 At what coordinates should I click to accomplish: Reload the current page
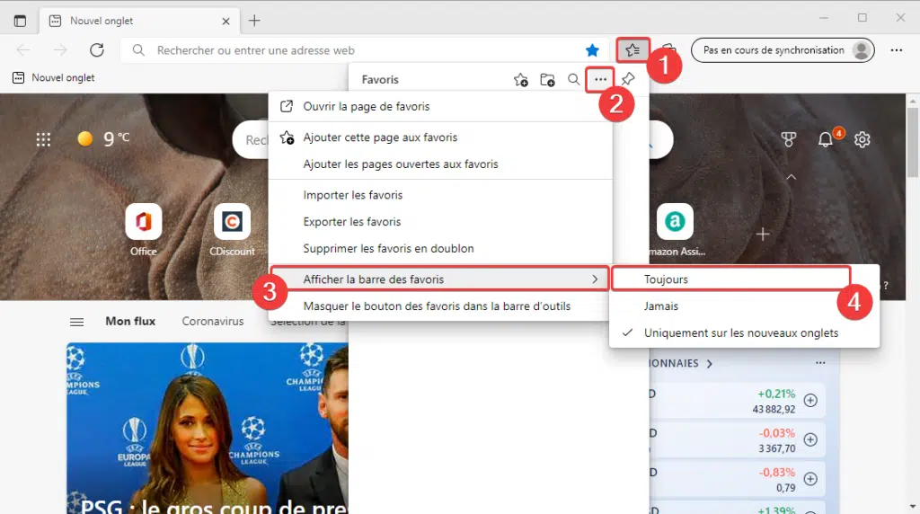point(97,50)
